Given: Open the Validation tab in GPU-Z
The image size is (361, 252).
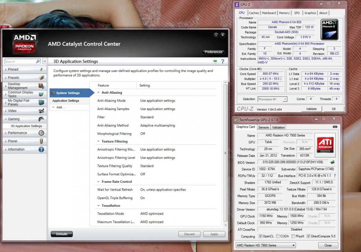Looking at the screenshot, I should (x=278, y=127).
